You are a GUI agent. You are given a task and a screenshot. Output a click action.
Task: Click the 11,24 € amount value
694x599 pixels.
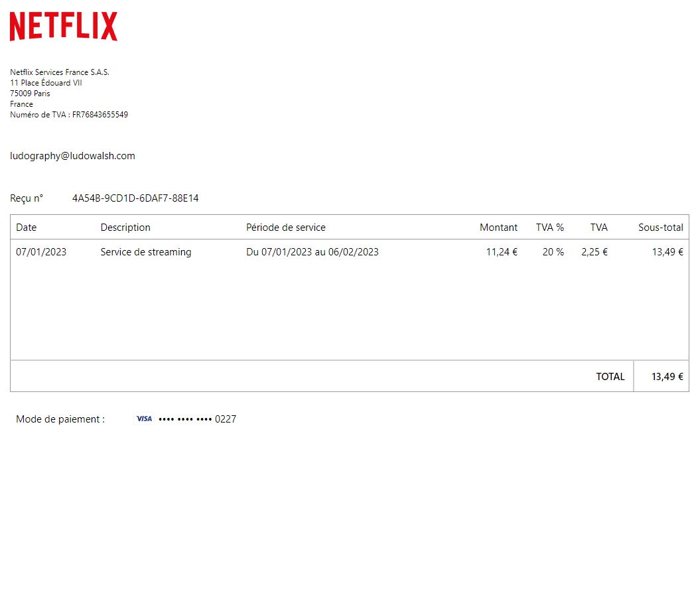pos(502,252)
